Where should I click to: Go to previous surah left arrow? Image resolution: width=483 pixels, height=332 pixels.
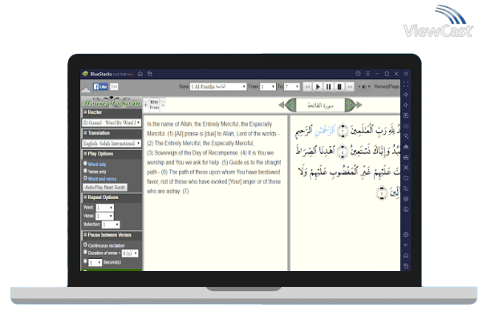[x=282, y=105]
